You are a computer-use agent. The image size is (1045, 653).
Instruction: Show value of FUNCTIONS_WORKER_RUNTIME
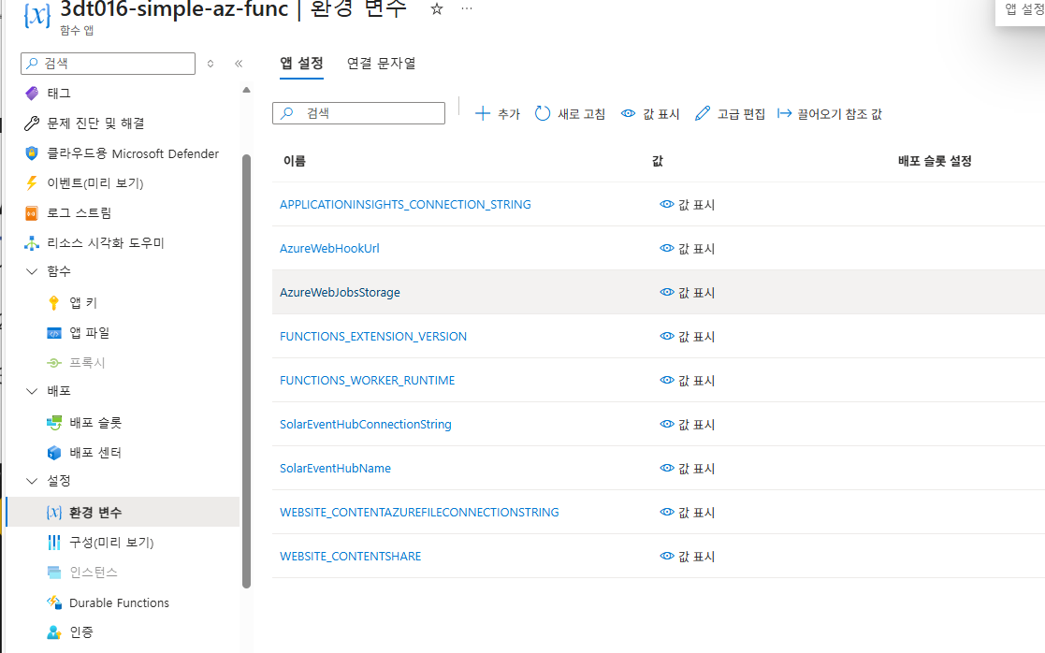coord(687,381)
